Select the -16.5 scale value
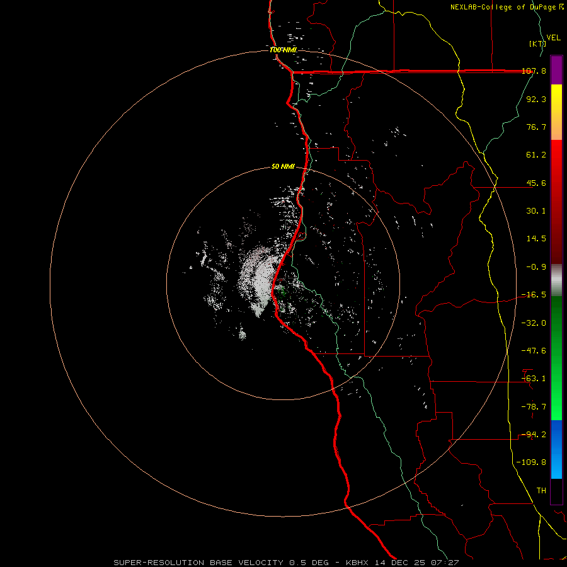The width and height of the screenshot is (567, 567). point(534,295)
